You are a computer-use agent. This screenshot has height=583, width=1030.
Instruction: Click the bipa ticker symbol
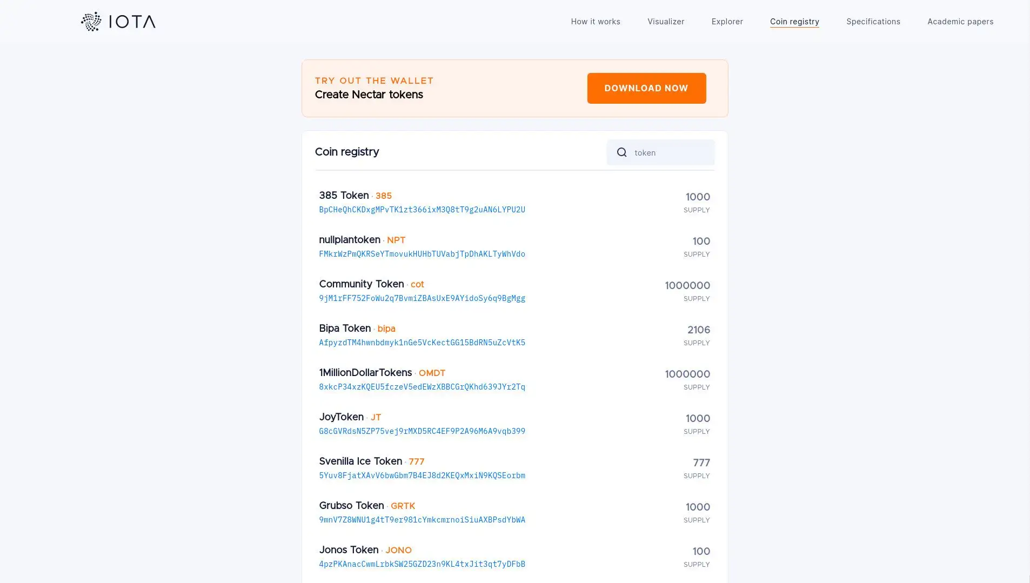(x=386, y=329)
